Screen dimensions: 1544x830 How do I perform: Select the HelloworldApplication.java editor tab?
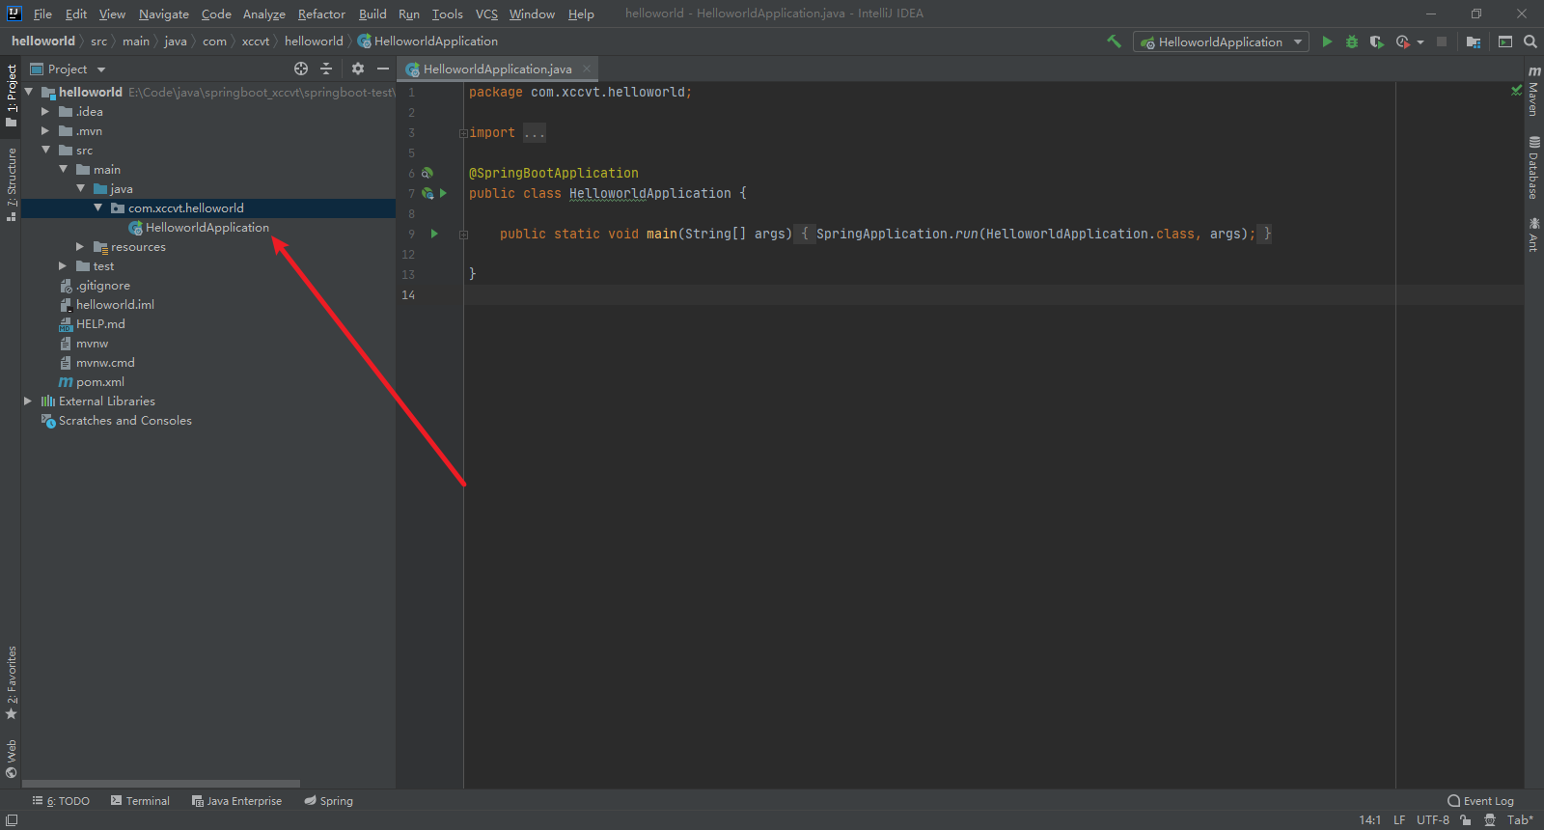(497, 69)
